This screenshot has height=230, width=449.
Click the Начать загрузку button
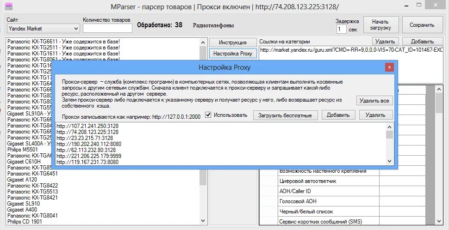[381, 25]
